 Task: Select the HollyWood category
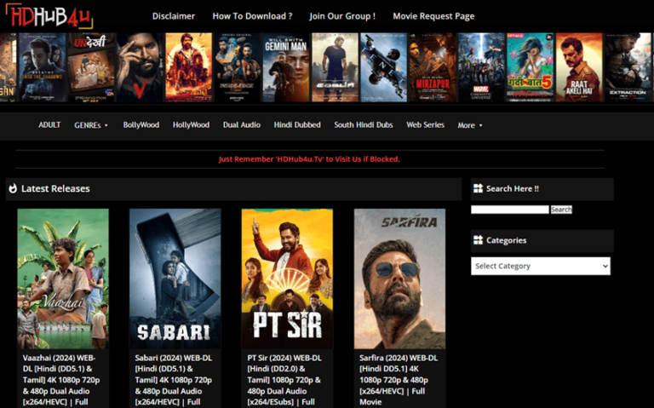(x=191, y=124)
